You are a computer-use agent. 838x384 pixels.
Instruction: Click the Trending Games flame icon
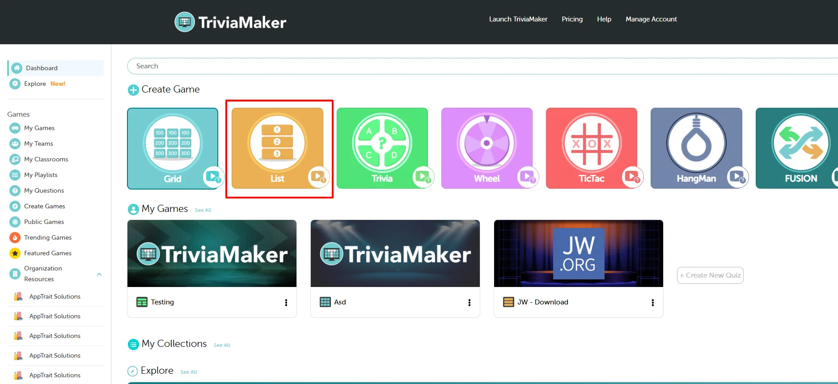pyautogui.click(x=15, y=237)
